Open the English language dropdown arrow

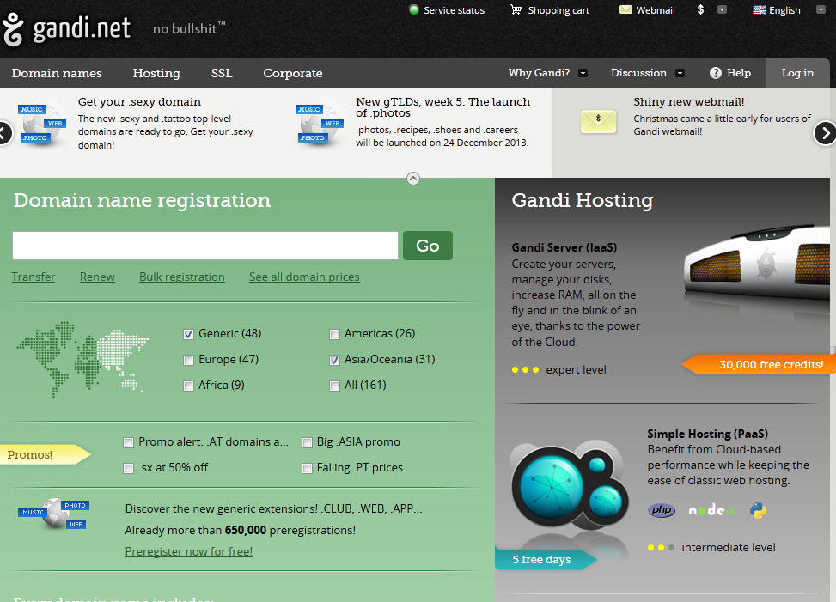pos(821,9)
